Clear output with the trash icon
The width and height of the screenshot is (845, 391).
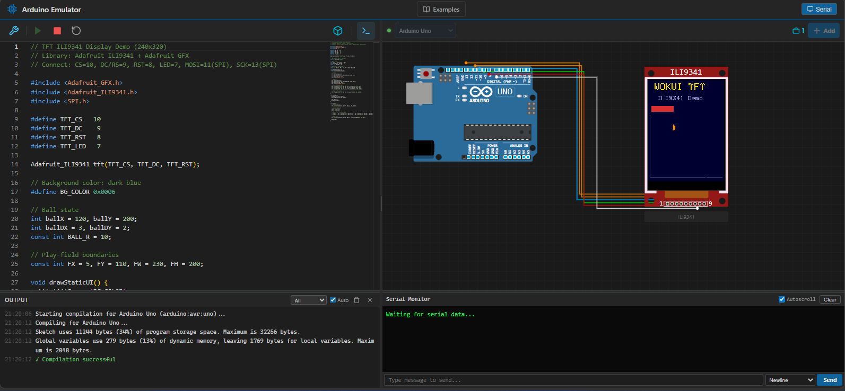pos(356,300)
